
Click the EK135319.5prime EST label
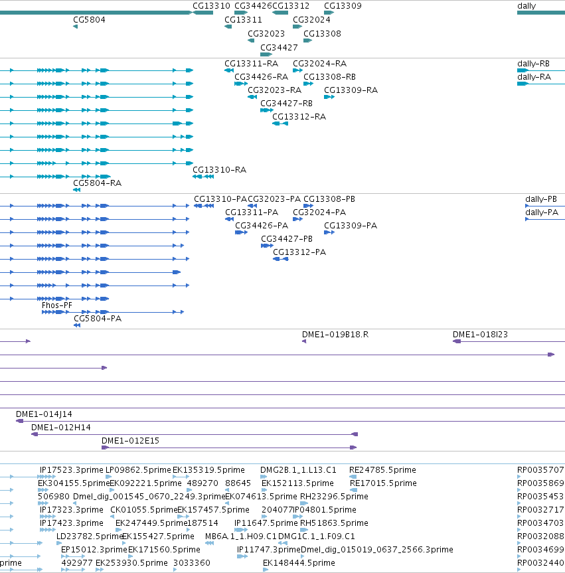(x=208, y=470)
